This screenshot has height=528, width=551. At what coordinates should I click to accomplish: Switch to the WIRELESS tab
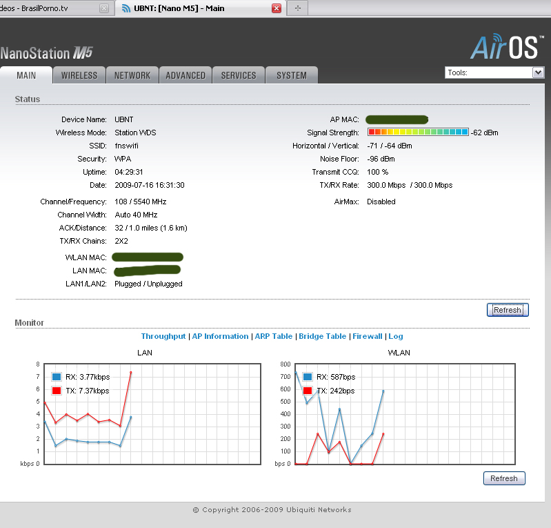tap(79, 75)
